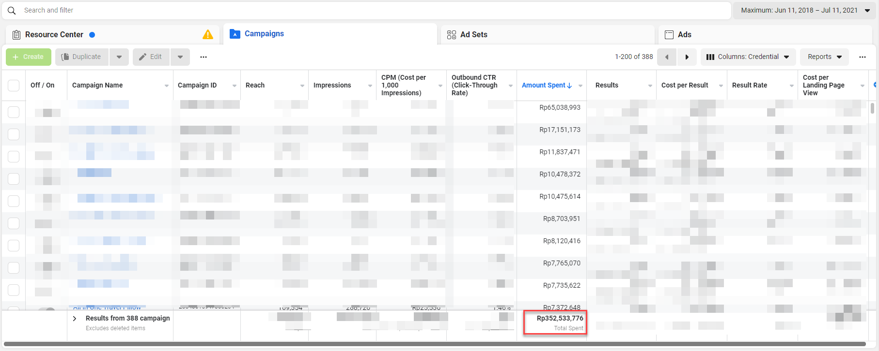Switch to the Ads tab
The height and width of the screenshot is (351, 879).
pos(684,35)
